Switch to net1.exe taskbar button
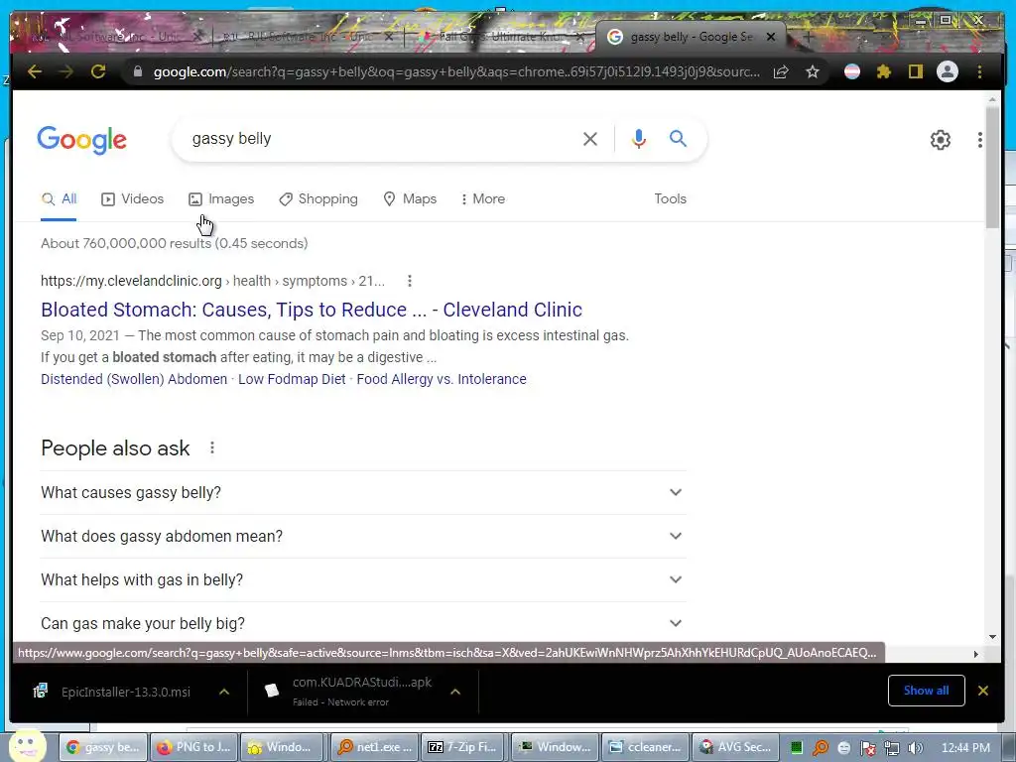This screenshot has width=1016, height=762. pyautogui.click(x=374, y=747)
